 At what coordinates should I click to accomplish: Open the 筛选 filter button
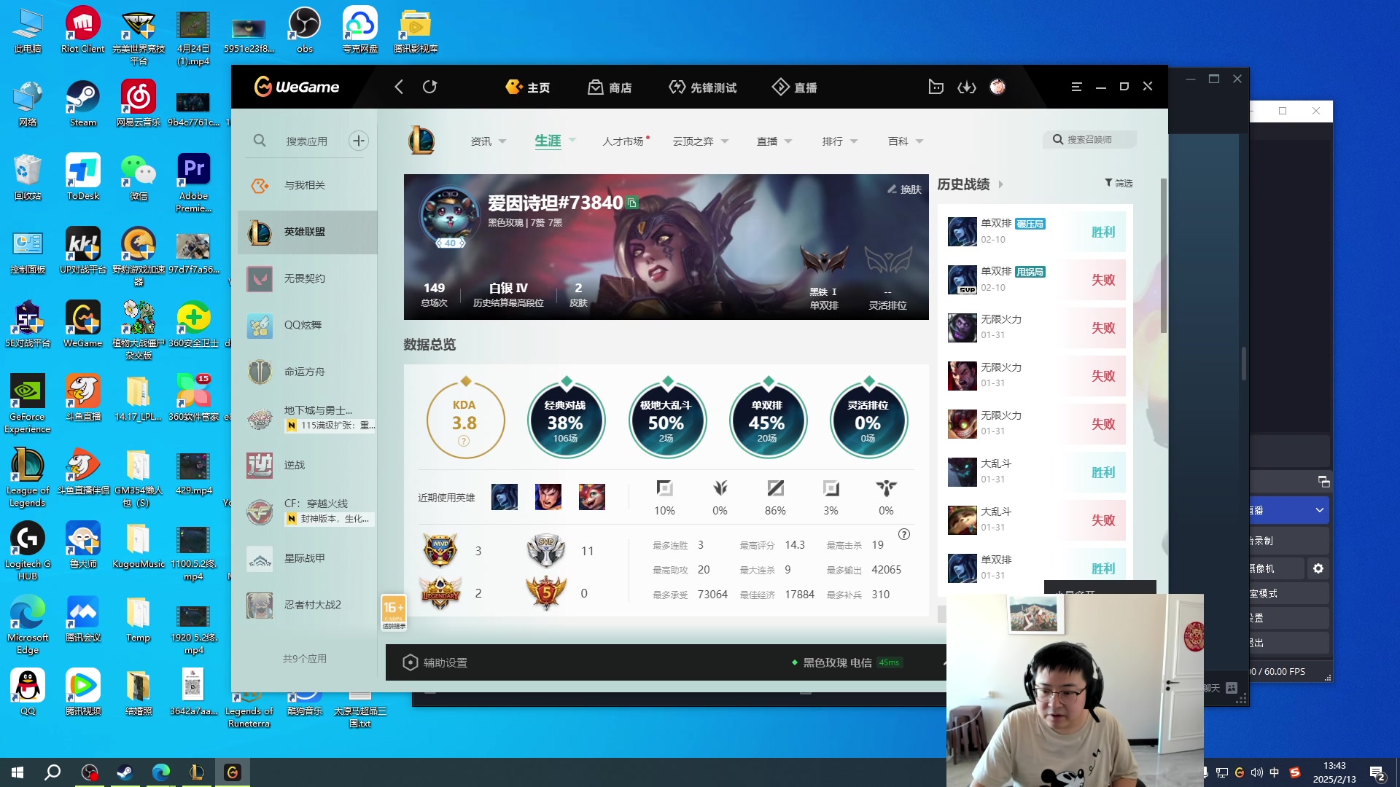coord(1119,183)
